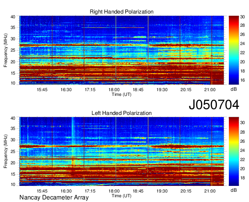Click the 20:15 time tick on the Left Handed plot
This screenshot has width=249, height=202.
coord(186,191)
